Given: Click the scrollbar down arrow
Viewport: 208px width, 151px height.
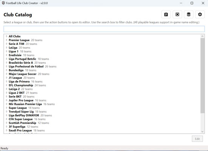Looking at the screenshot, I should pos(202,132).
